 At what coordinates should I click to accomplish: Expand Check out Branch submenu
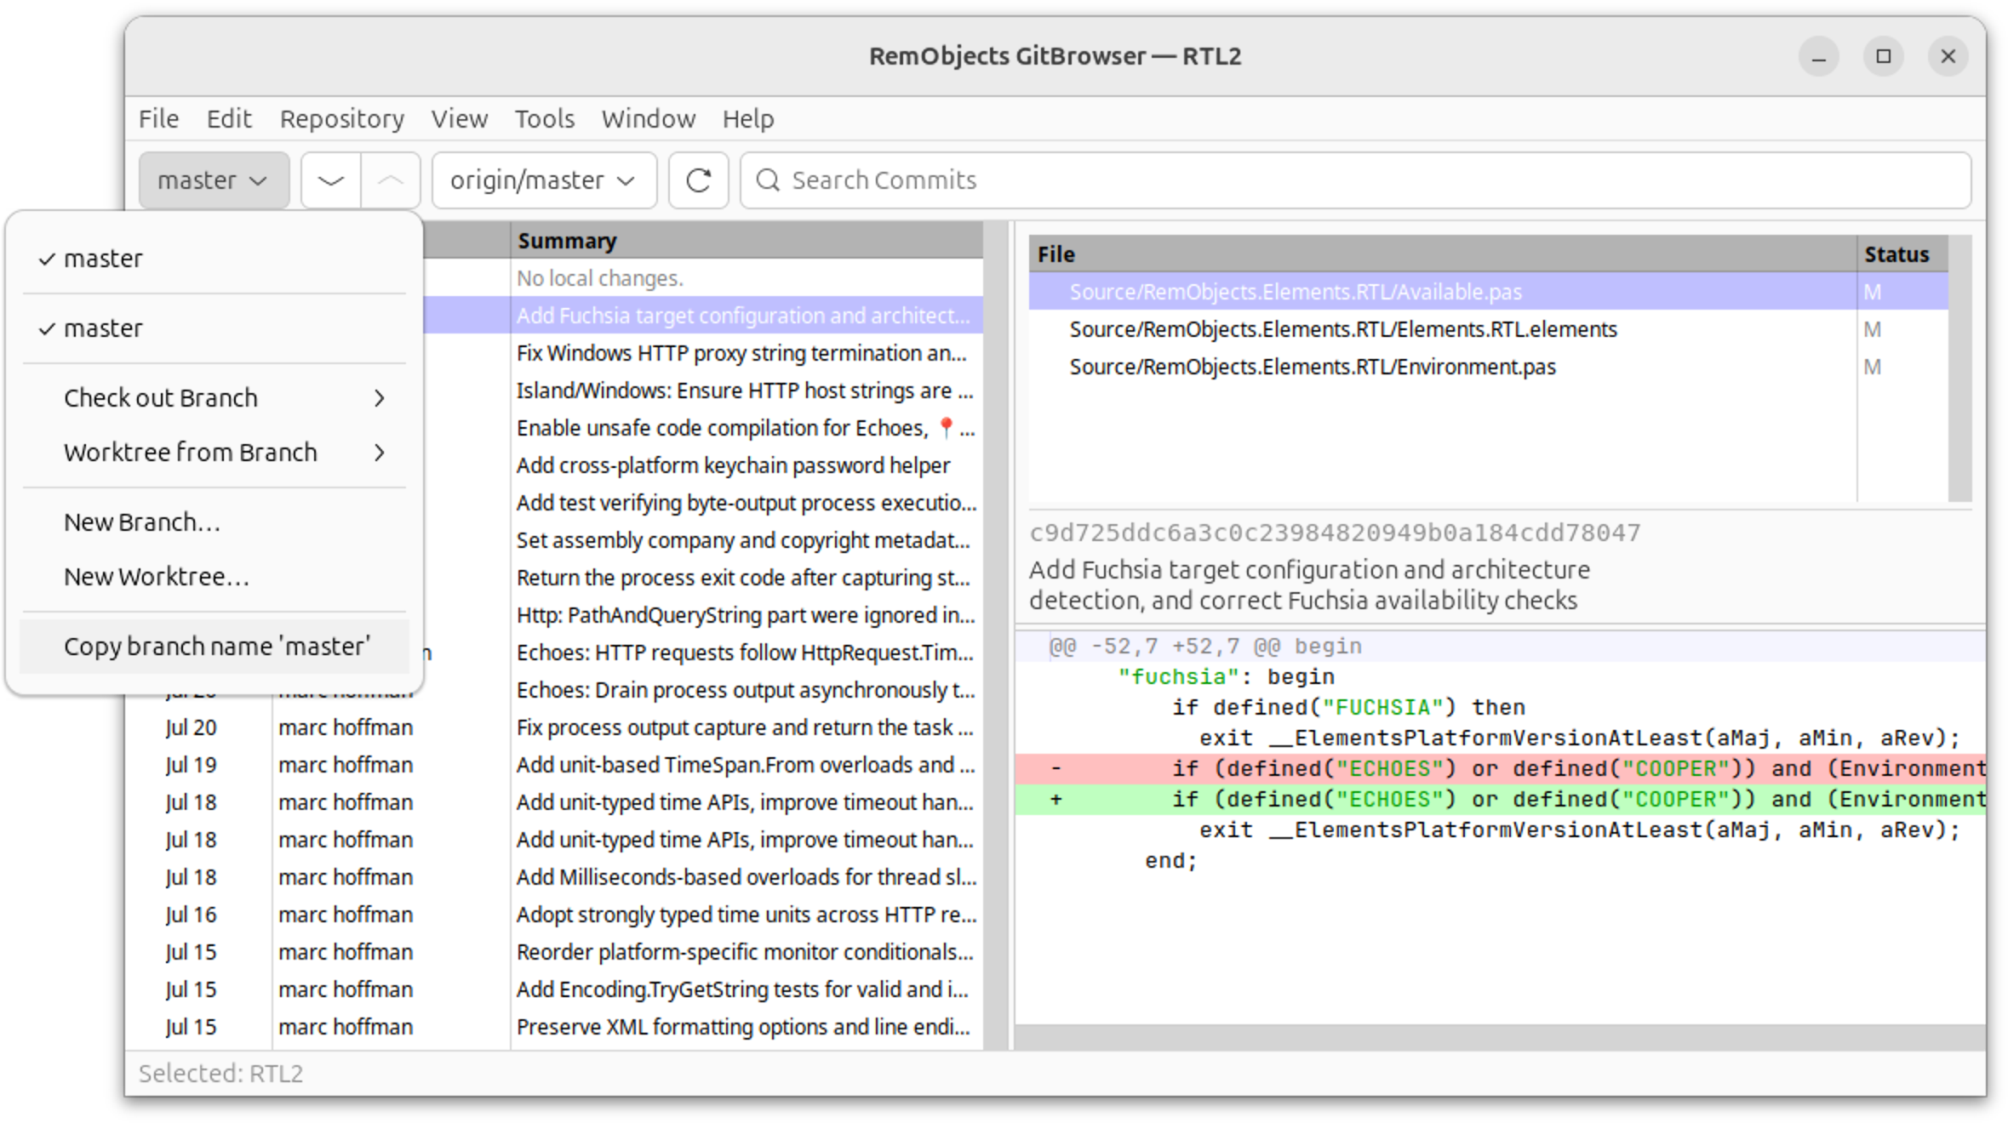(x=214, y=398)
